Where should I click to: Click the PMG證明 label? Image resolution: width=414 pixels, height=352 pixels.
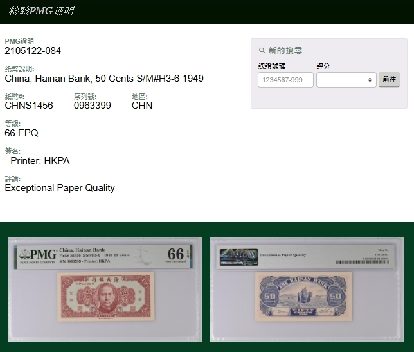tap(19, 41)
